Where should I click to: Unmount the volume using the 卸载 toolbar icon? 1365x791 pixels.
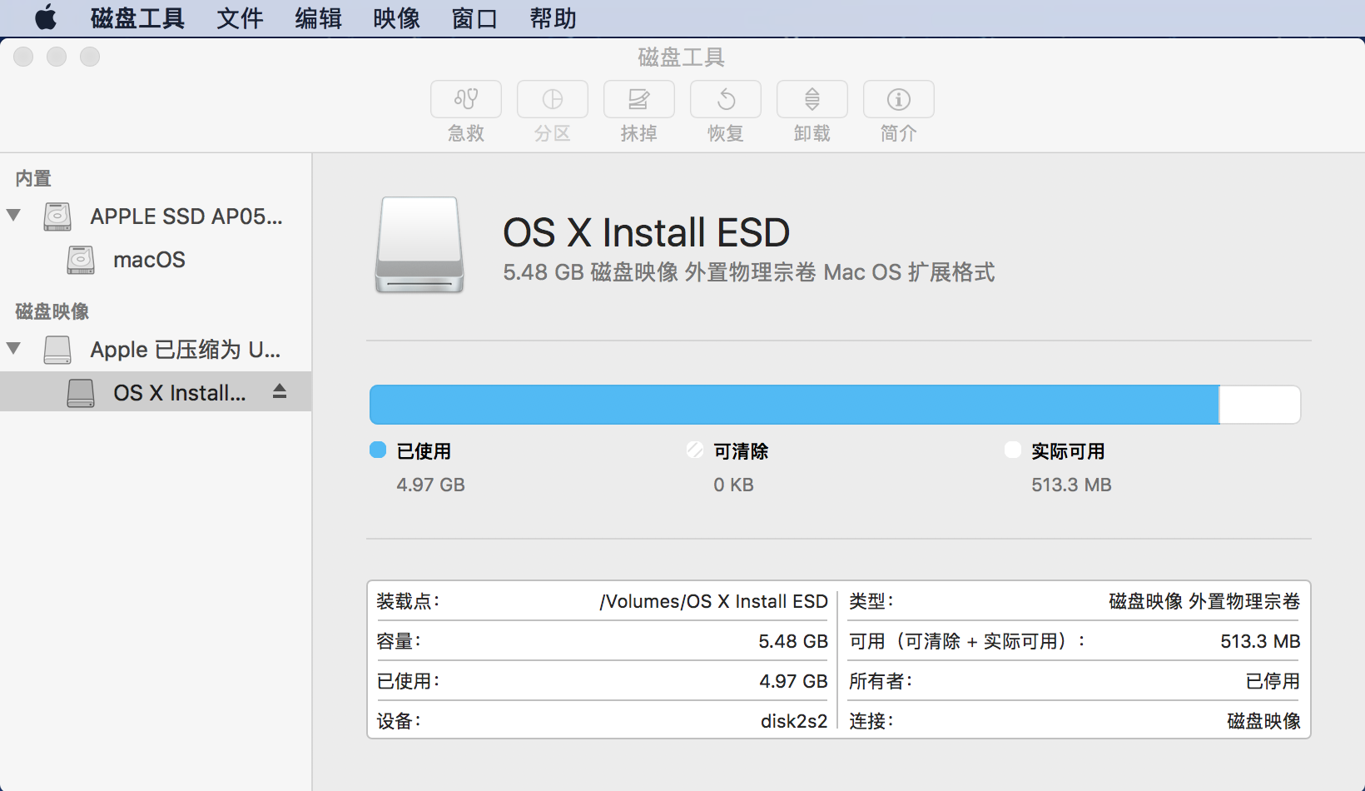812,100
